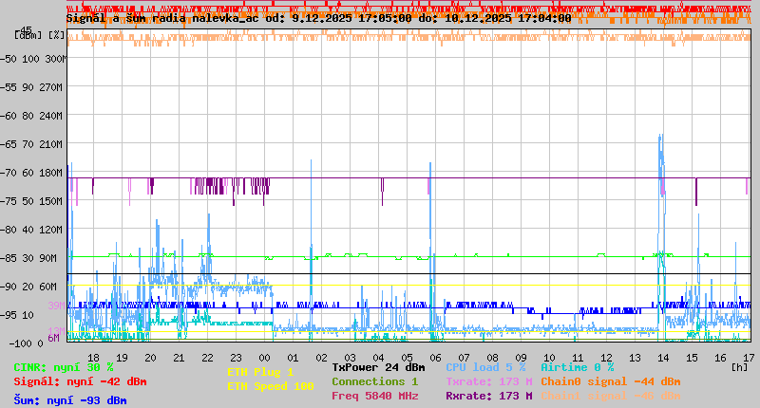Select the '14' hour tick label
This screenshot has width=760, height=408.
[663, 358]
